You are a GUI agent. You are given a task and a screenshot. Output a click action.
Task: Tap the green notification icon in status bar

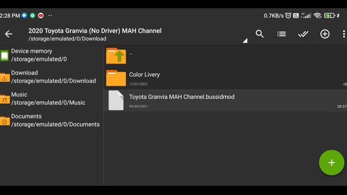33,16
